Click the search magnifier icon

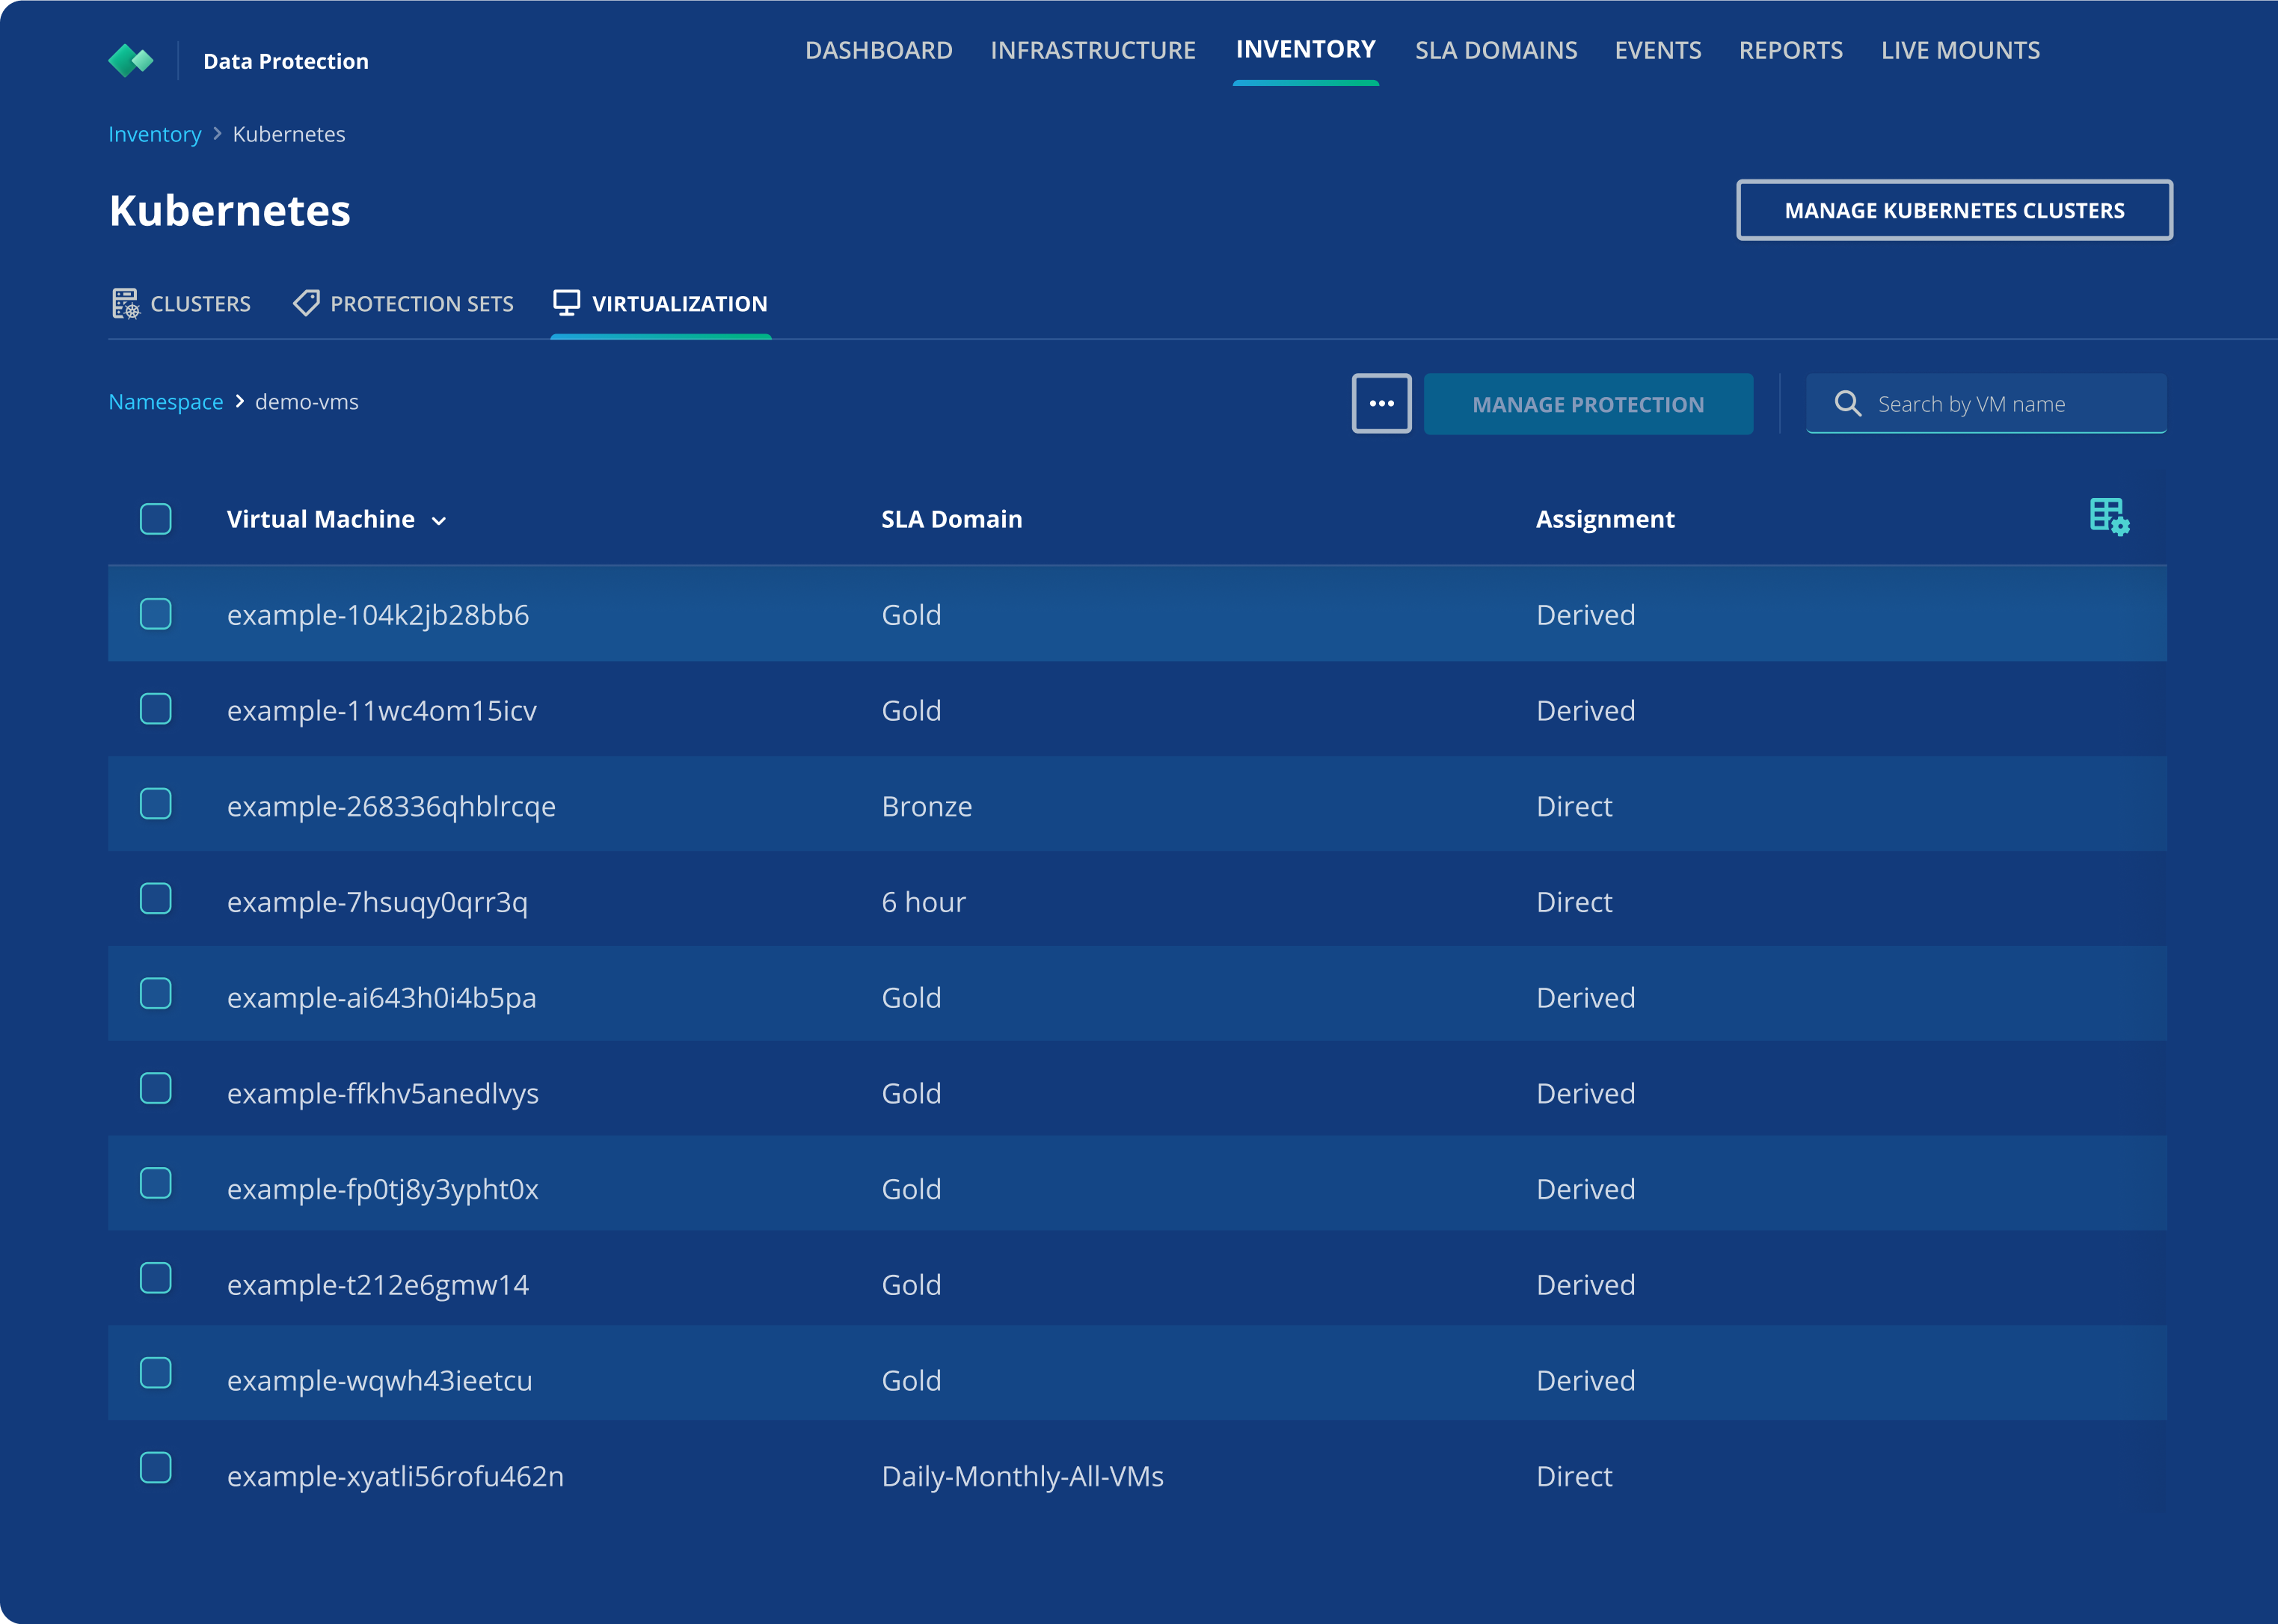[x=1847, y=403]
